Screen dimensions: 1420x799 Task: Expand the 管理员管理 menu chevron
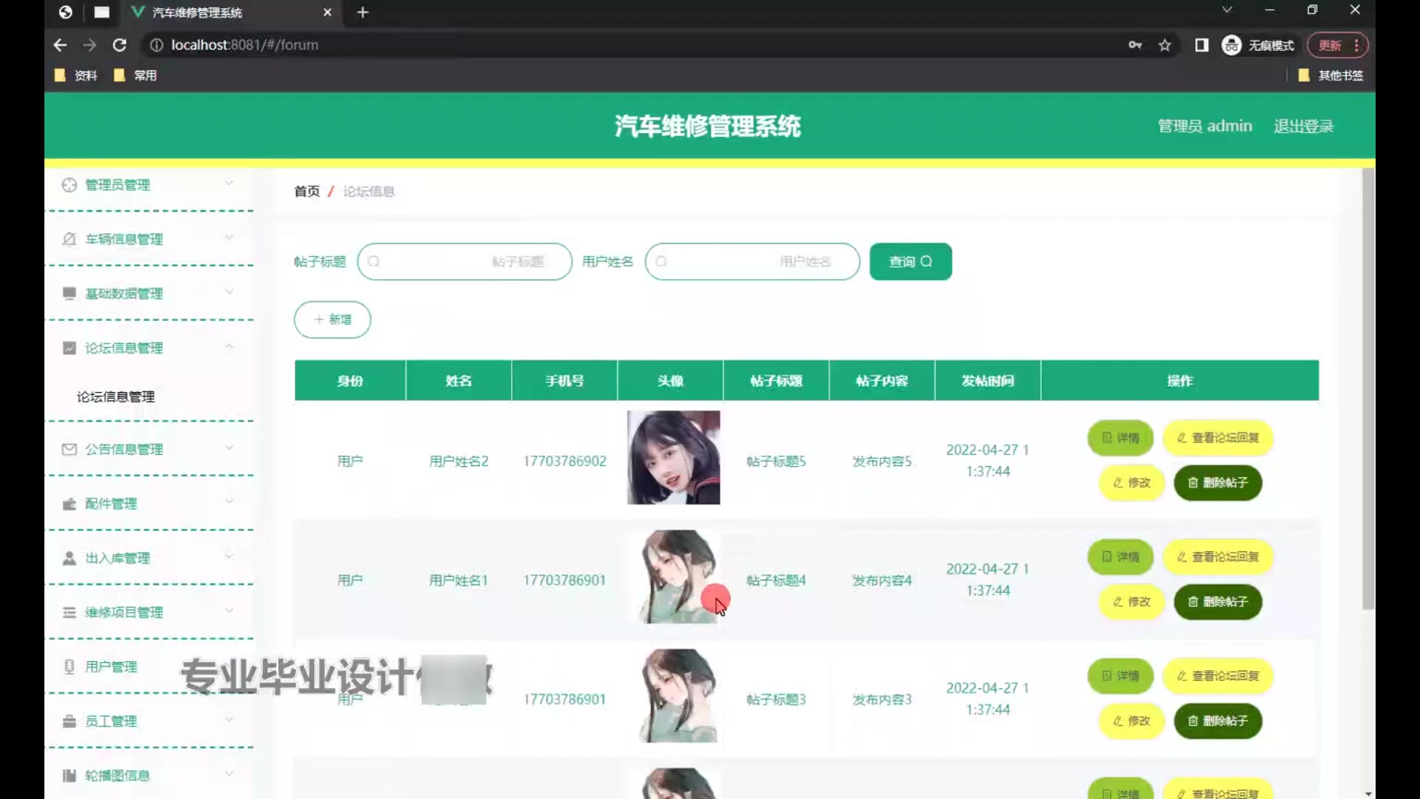229,183
